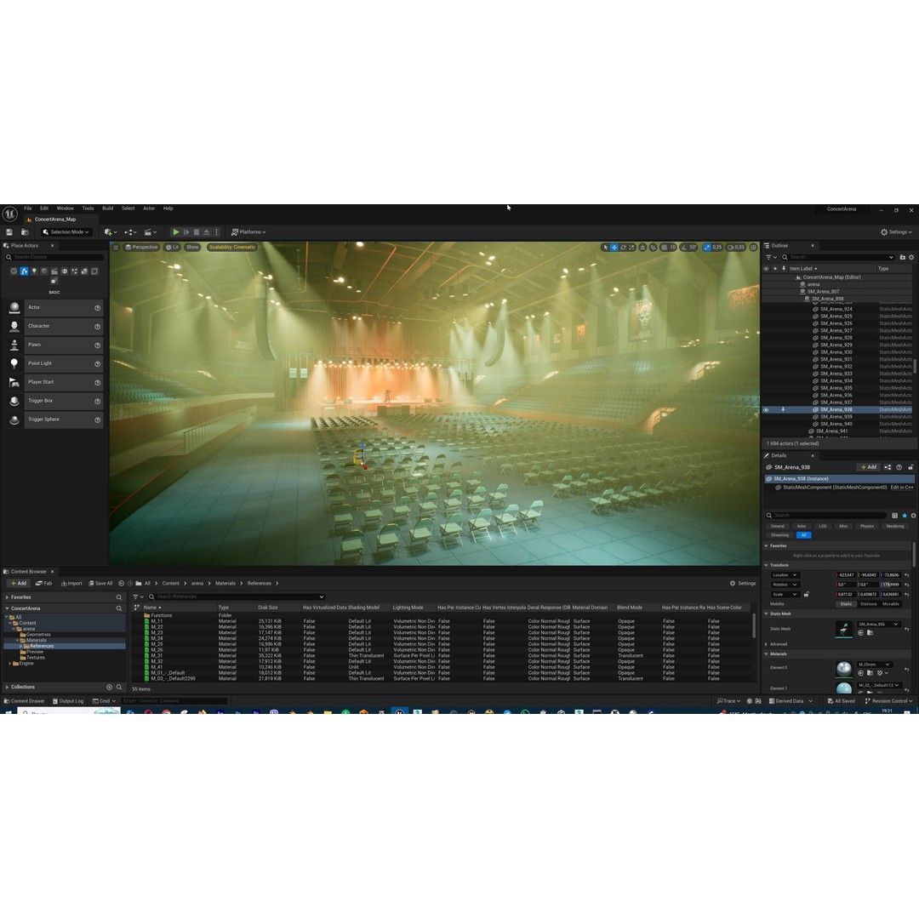
Task: Open the Build menu
Action: [x=108, y=208]
